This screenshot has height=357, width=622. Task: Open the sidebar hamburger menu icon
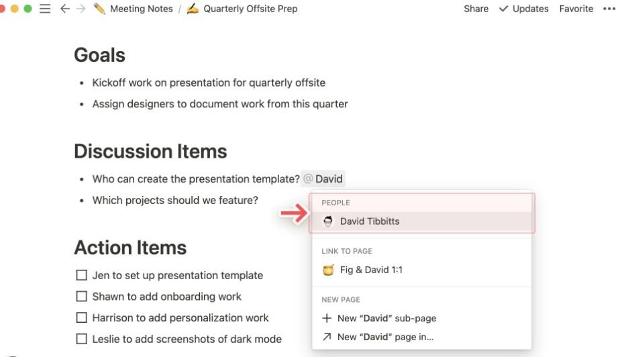pos(46,9)
